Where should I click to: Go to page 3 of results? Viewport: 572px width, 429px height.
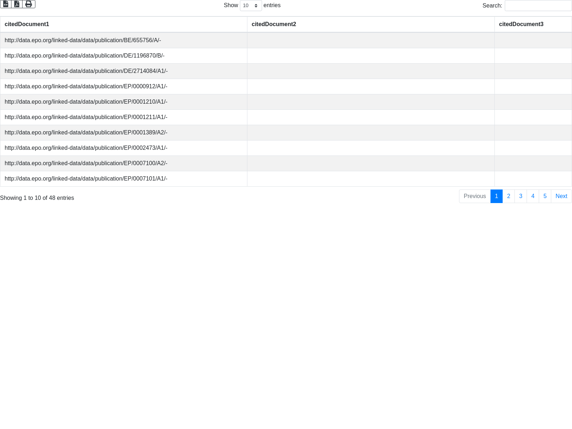[x=521, y=196]
